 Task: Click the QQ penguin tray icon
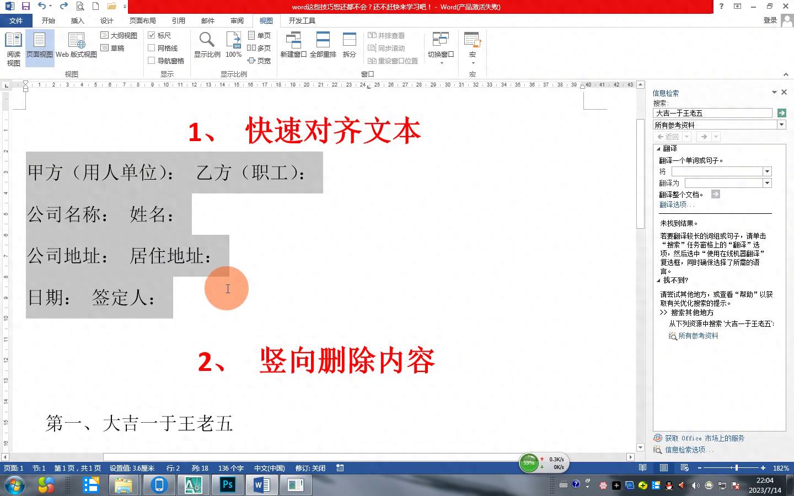[x=669, y=486]
